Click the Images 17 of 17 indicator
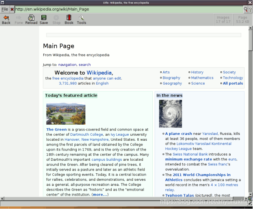The width and height of the screenshot is (253, 209). point(223,20)
